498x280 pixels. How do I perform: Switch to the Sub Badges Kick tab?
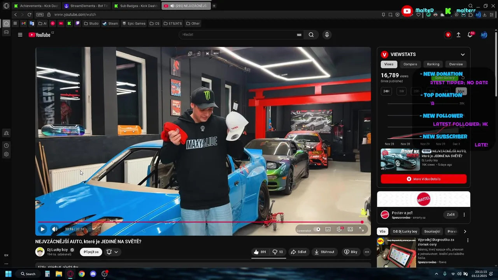click(136, 6)
